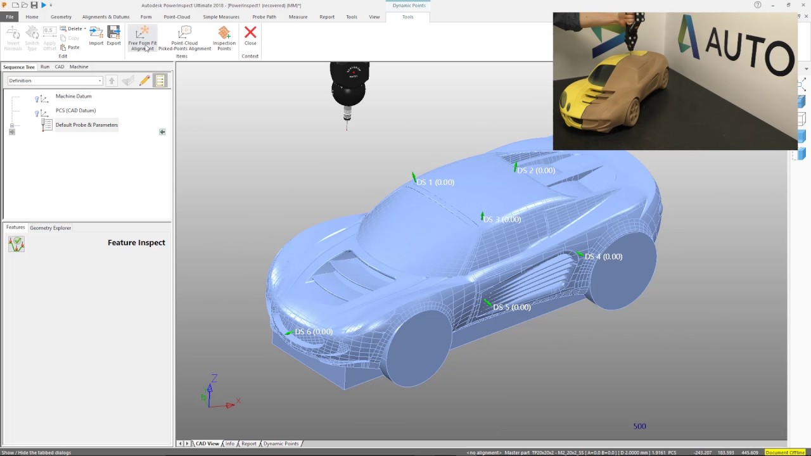Switch to the Geometry Explorer tab
The height and width of the screenshot is (456, 811).
(50, 227)
